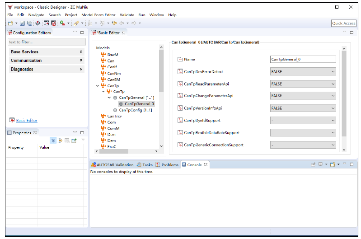Click Open Console icon
Viewport: 361px width, 239px height.
coord(333,164)
